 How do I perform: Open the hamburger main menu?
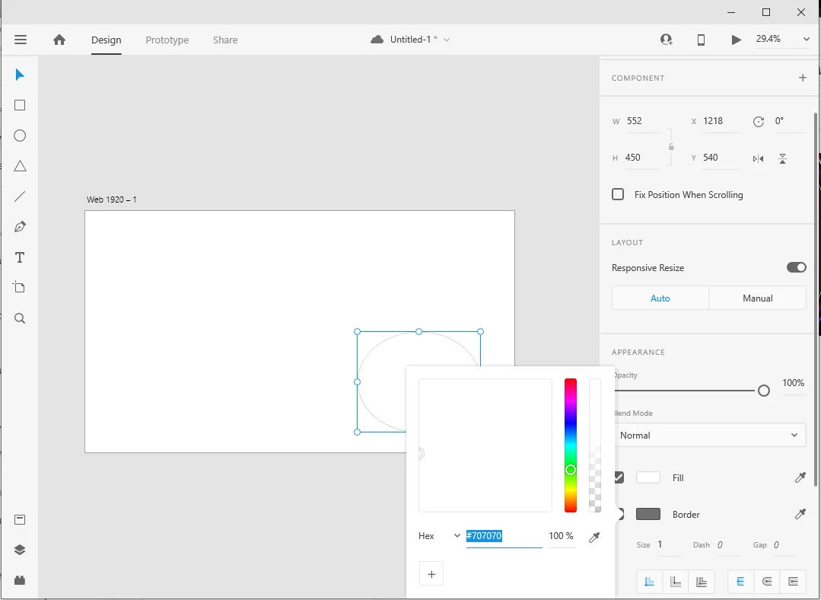pos(21,40)
